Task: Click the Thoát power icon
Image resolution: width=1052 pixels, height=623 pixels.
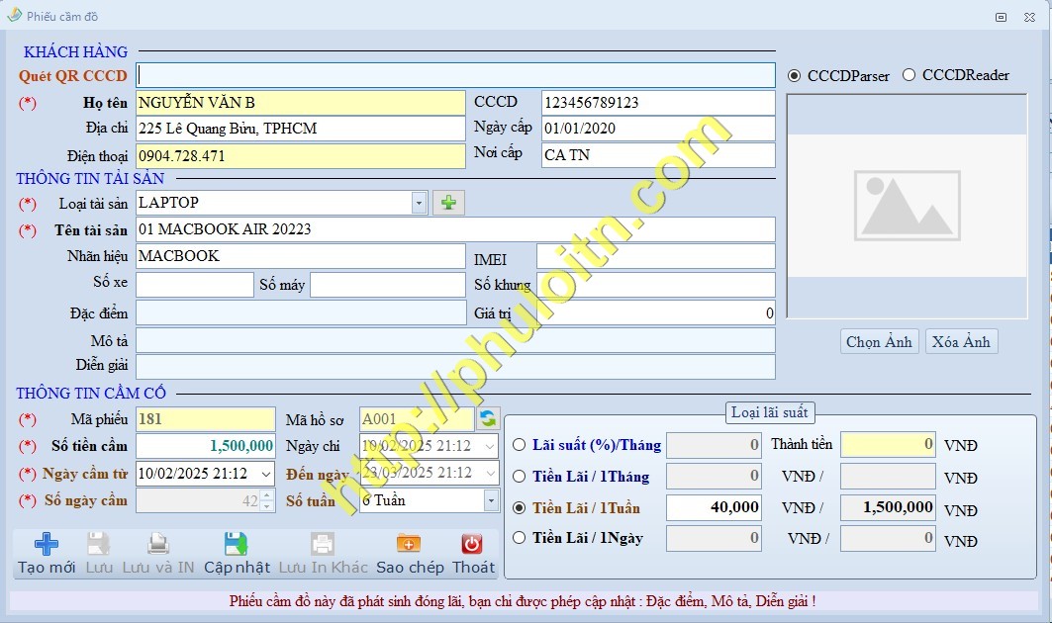Action: (473, 544)
